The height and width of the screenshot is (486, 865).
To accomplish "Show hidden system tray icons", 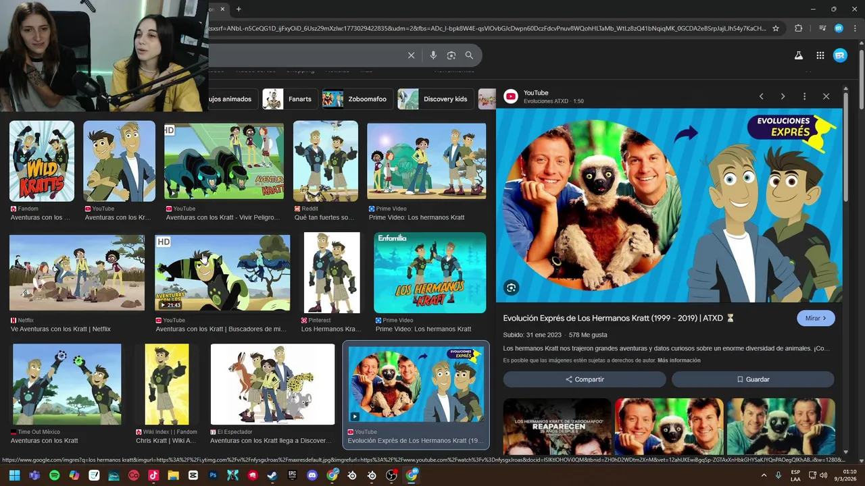I will pyautogui.click(x=764, y=475).
